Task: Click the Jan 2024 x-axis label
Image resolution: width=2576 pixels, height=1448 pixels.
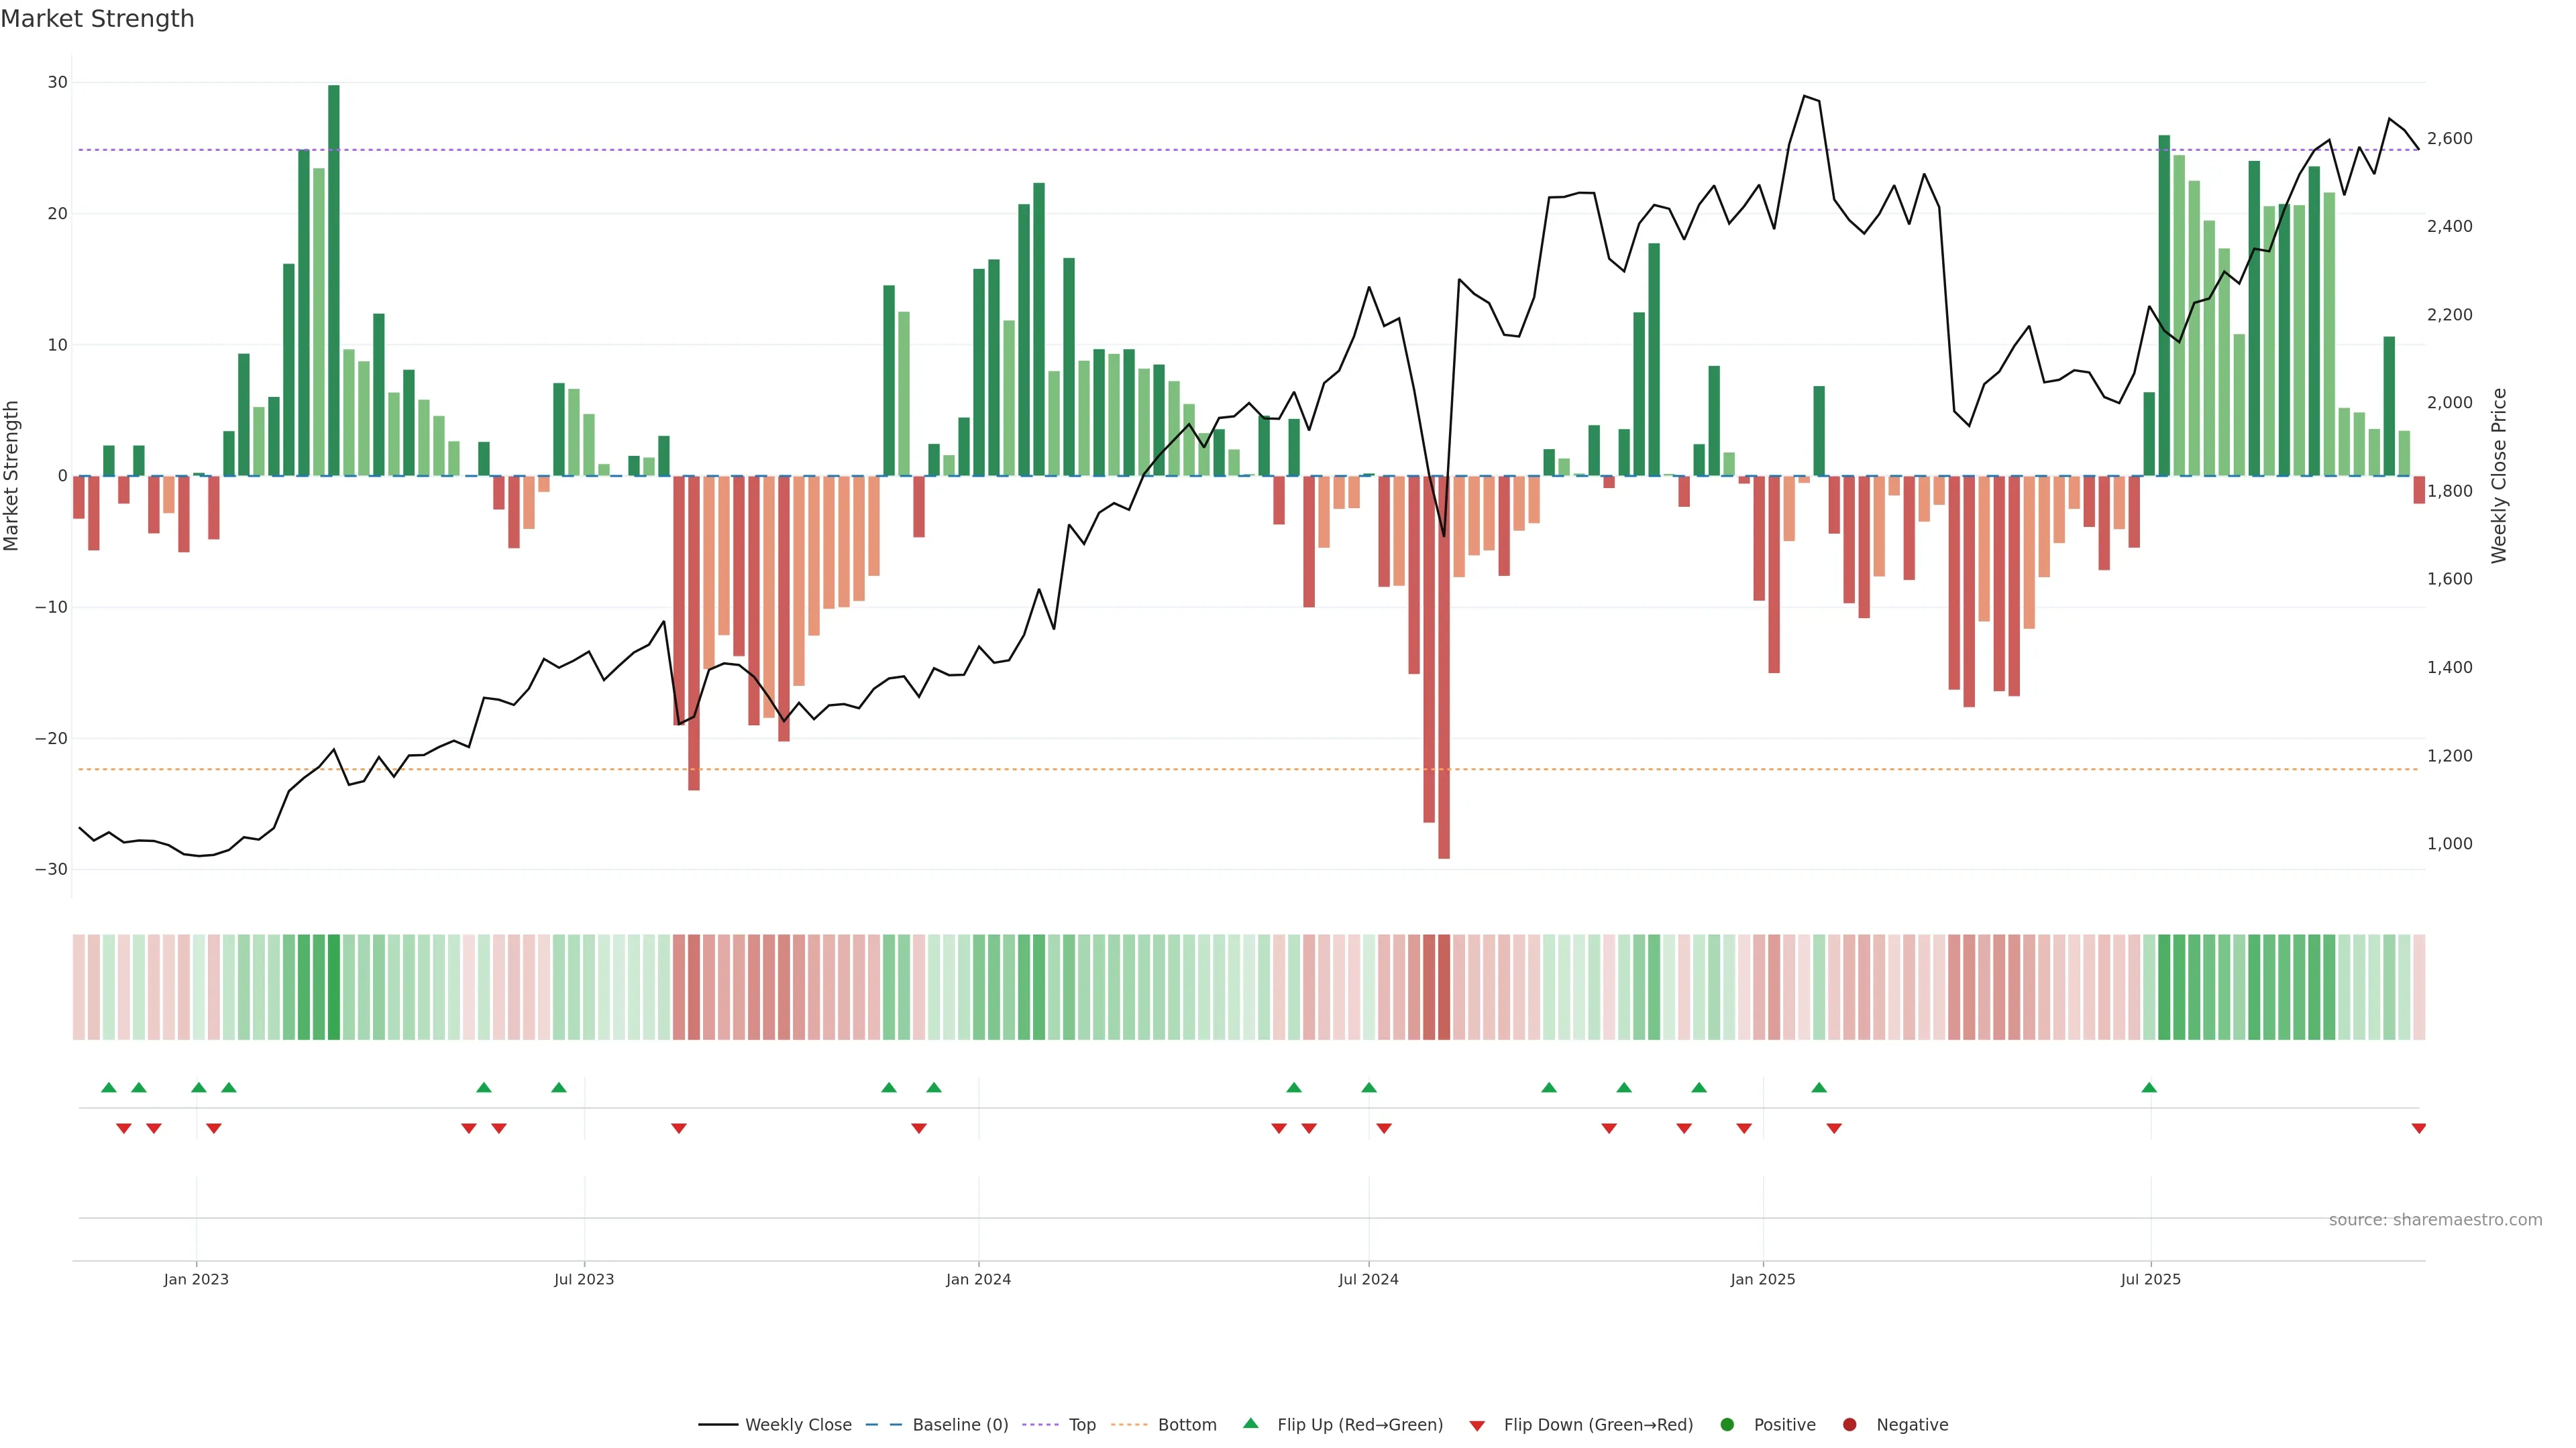Action: point(978,1279)
